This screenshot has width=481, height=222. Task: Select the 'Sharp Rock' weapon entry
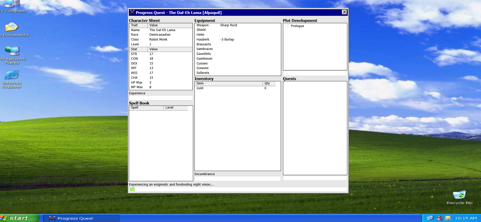tap(229, 25)
